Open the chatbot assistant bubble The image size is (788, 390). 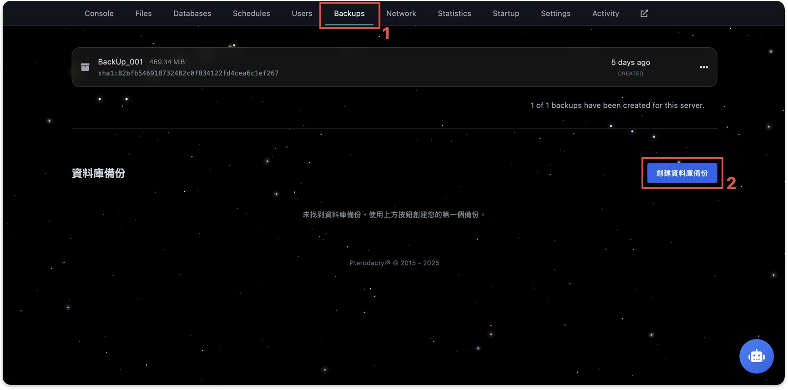756,356
